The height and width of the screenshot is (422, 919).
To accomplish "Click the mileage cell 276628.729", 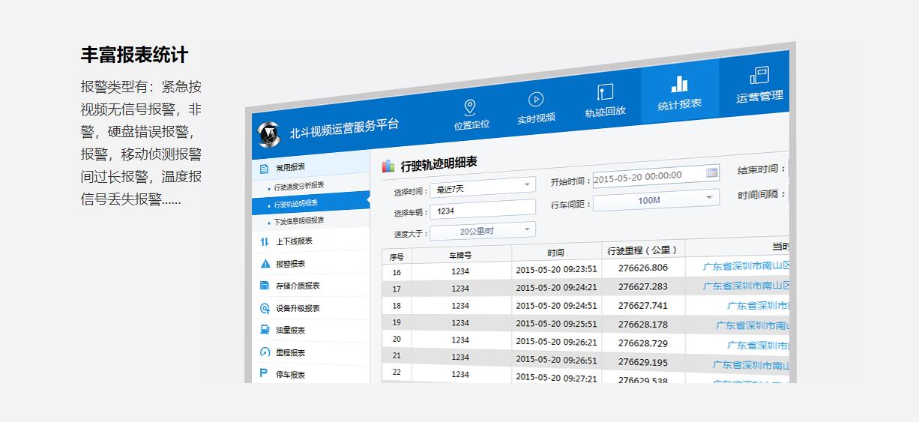I will [643, 343].
